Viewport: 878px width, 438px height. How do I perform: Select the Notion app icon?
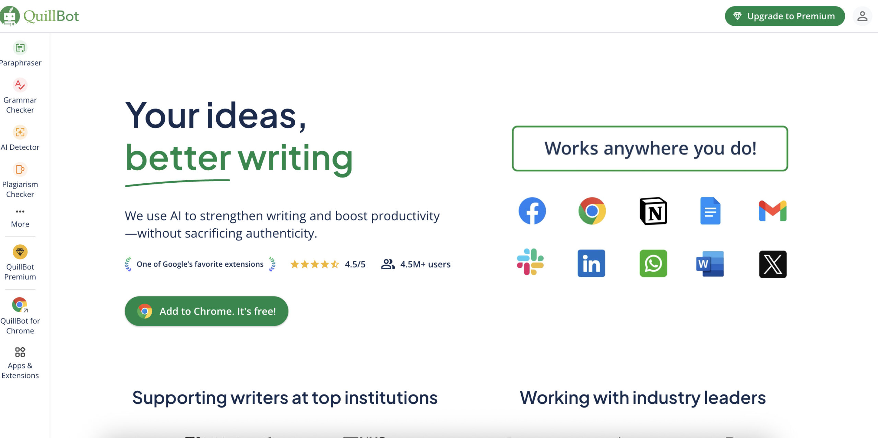point(653,211)
